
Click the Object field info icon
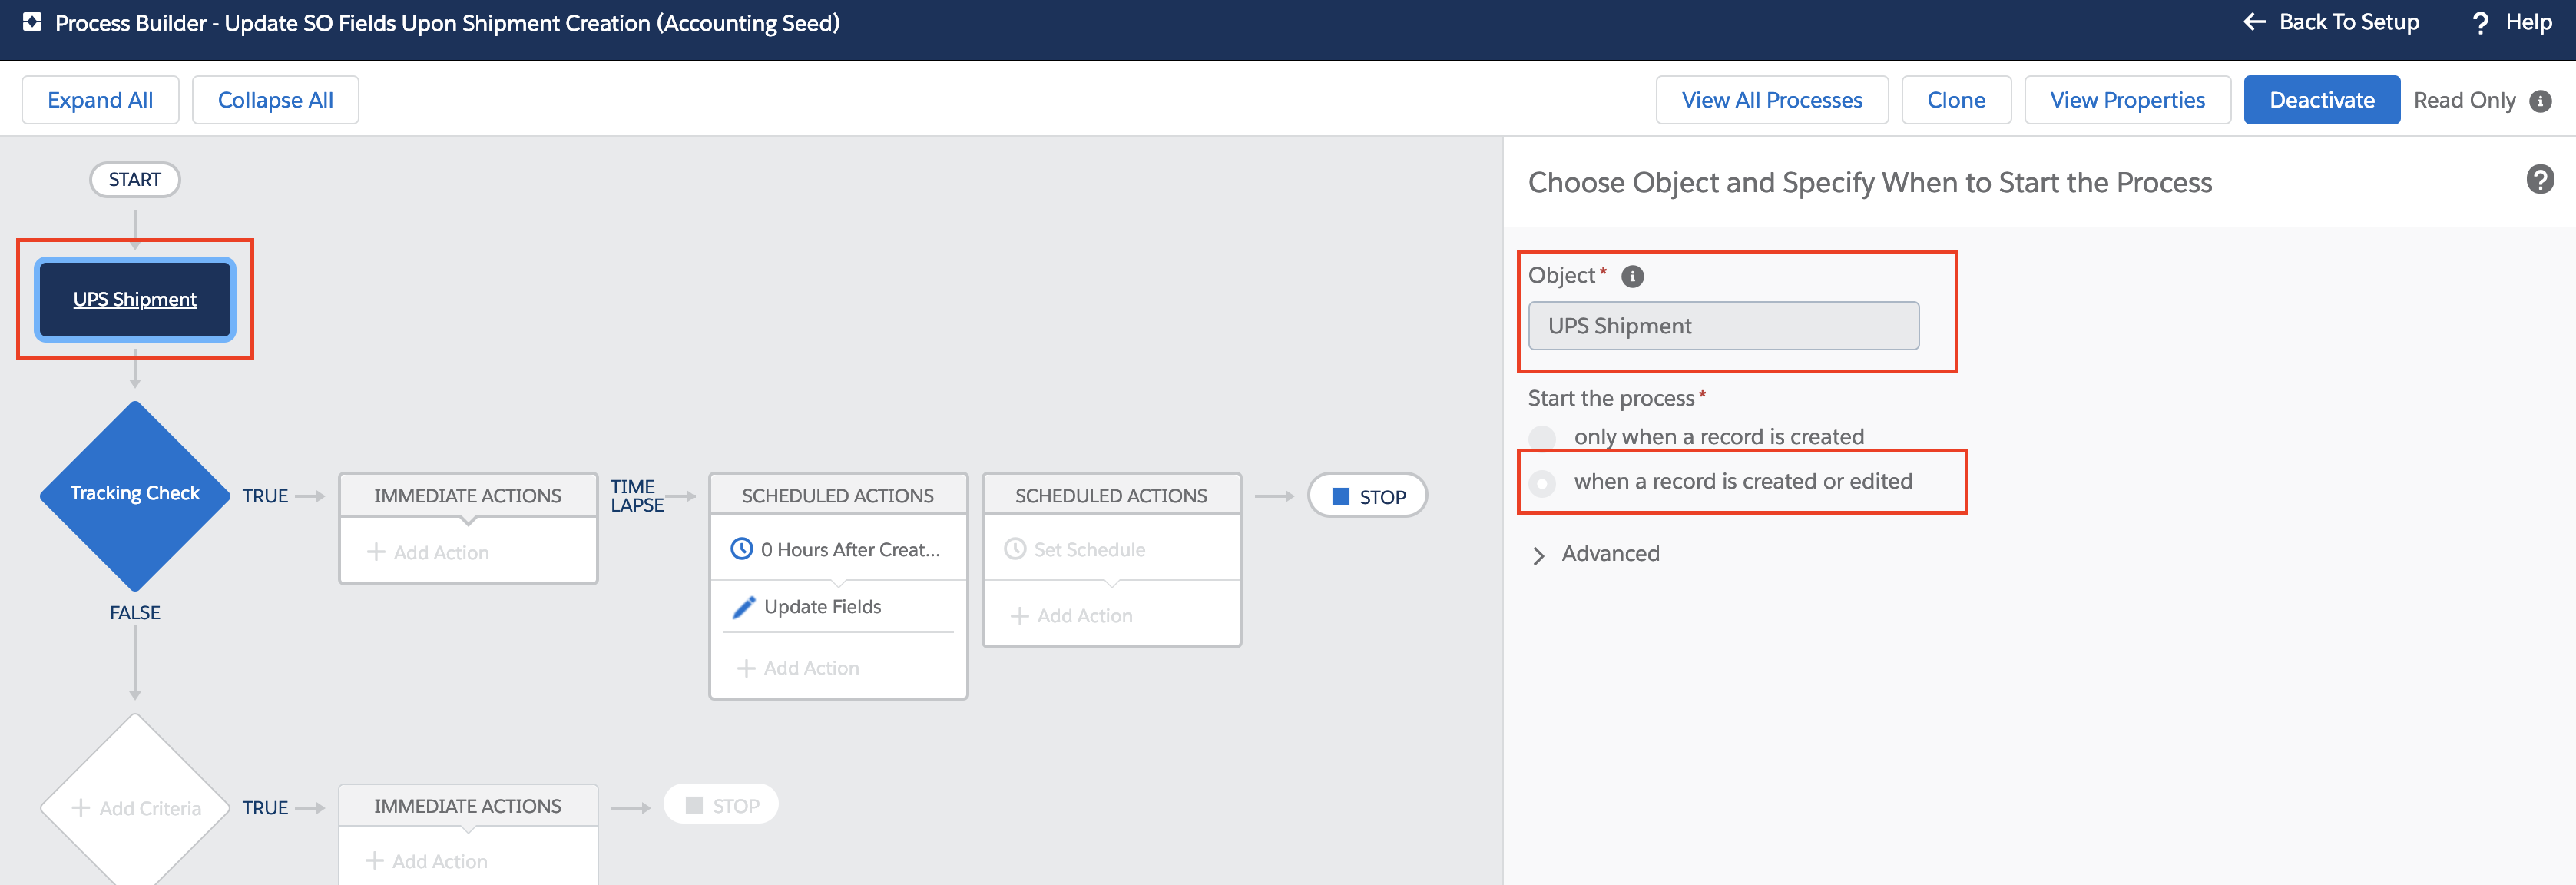(1632, 276)
